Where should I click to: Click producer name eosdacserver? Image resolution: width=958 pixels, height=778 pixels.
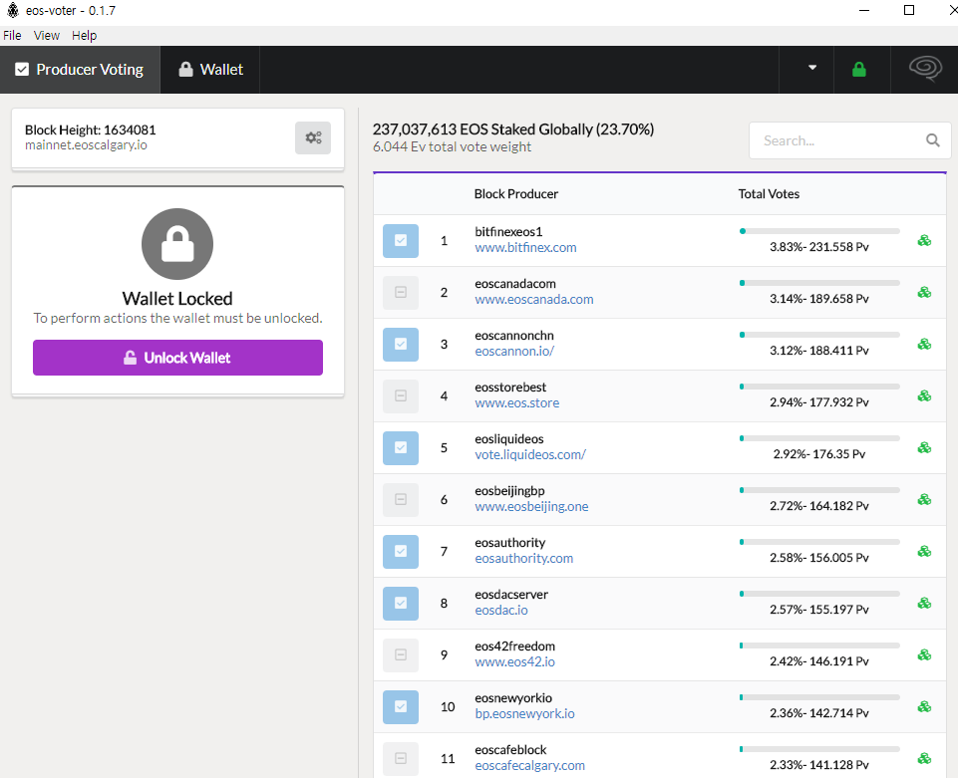[x=511, y=595]
